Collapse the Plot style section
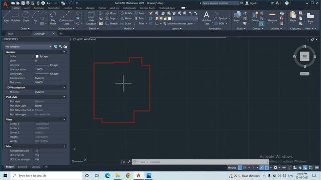321x180 pixels. coord(64,97)
